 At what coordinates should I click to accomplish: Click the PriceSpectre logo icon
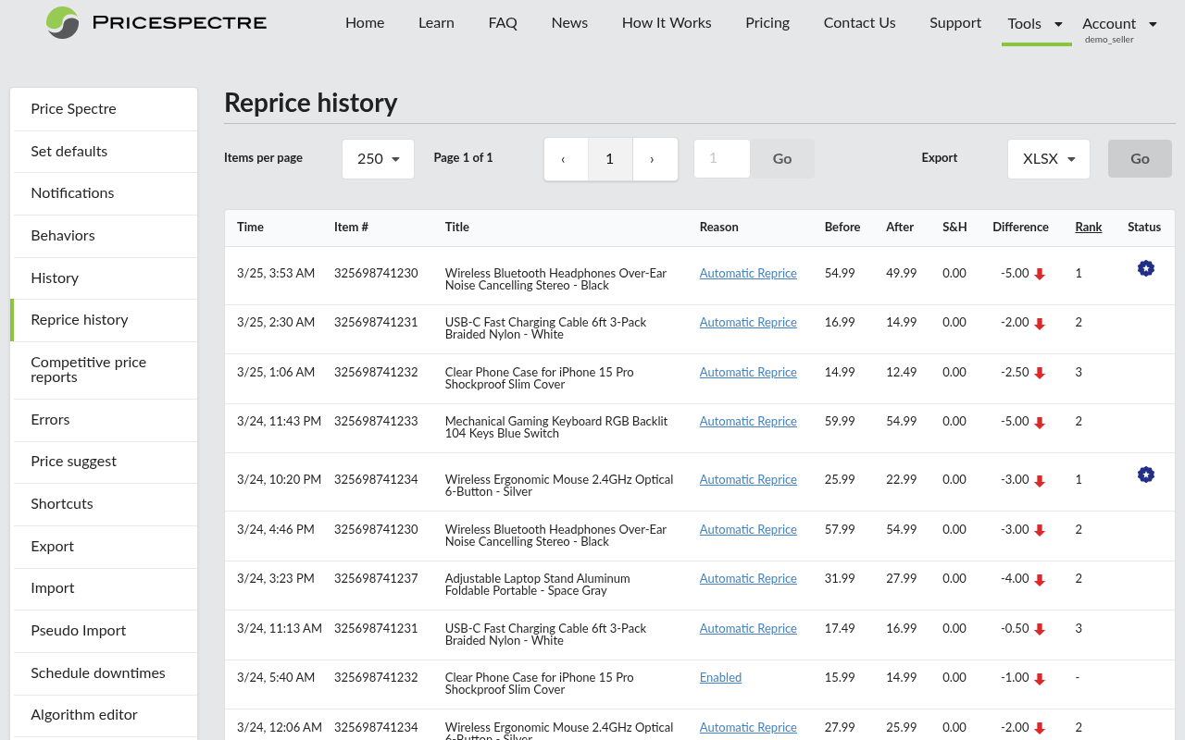[61, 22]
